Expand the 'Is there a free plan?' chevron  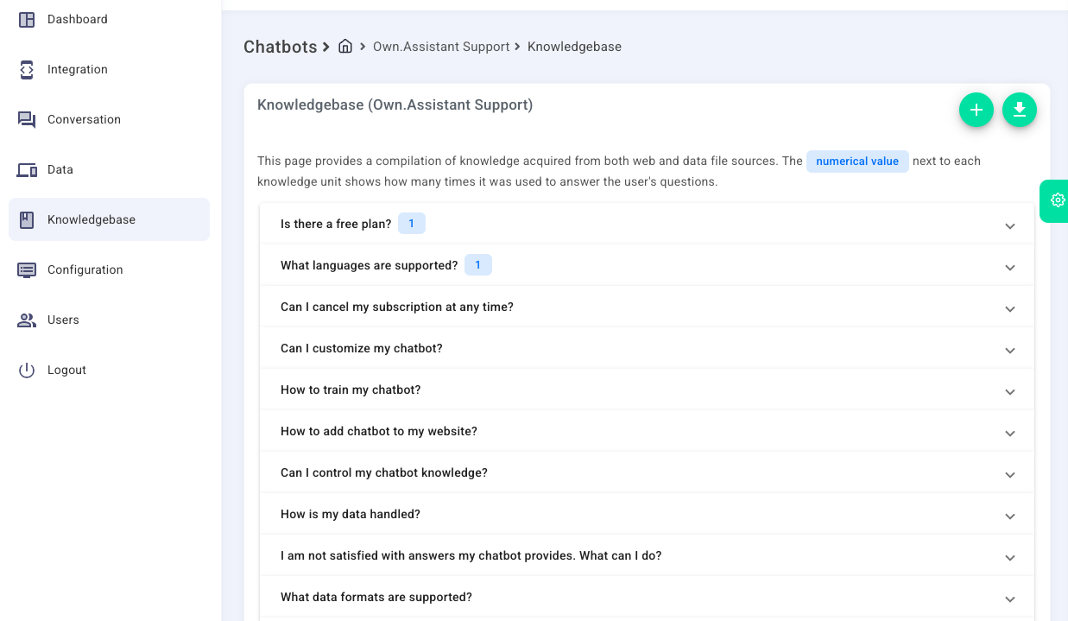point(1010,225)
